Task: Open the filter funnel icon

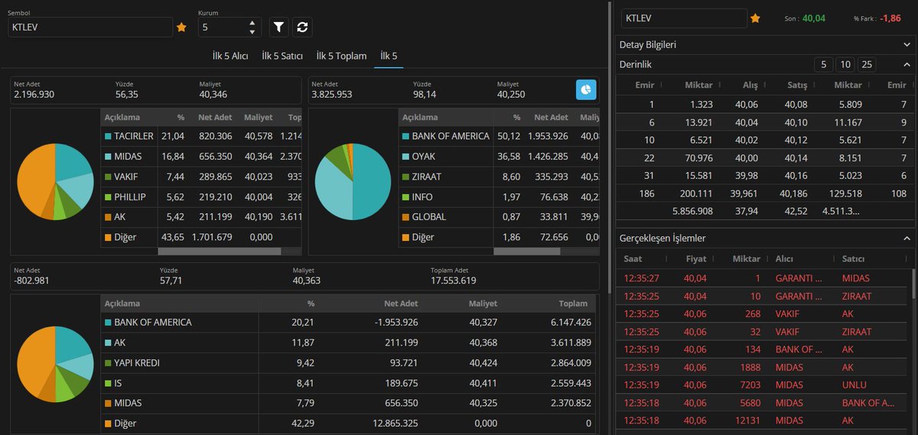Action: click(x=279, y=27)
